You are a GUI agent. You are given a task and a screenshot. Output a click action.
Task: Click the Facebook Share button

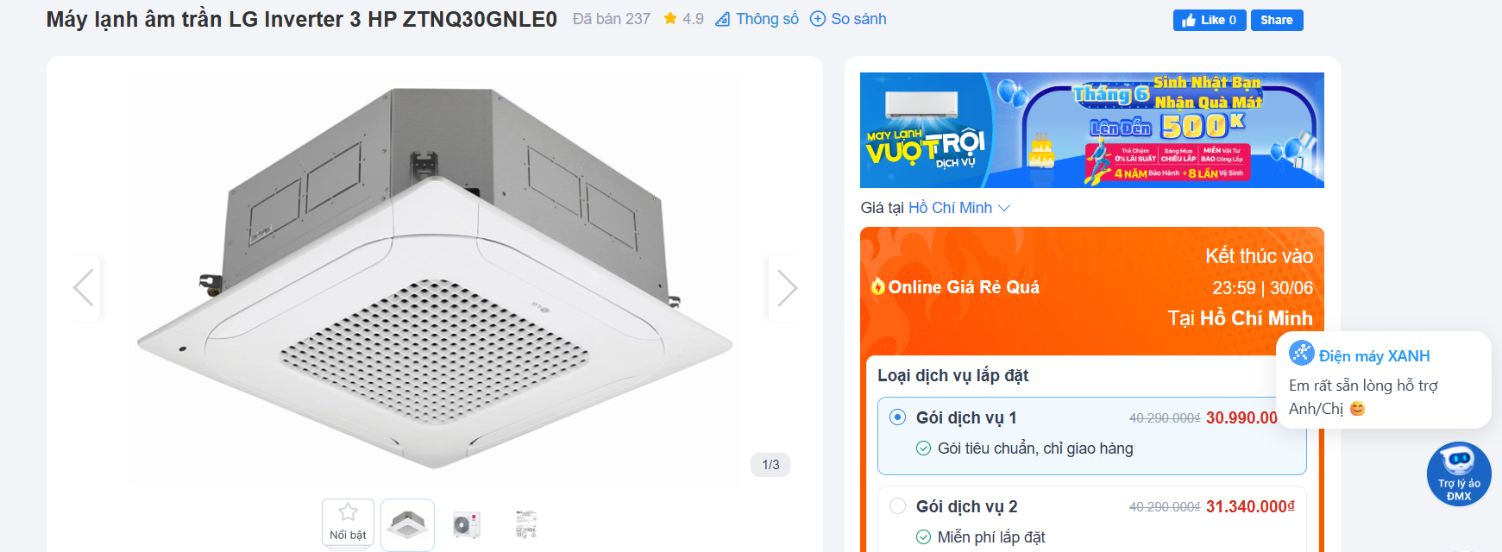[x=1277, y=20]
